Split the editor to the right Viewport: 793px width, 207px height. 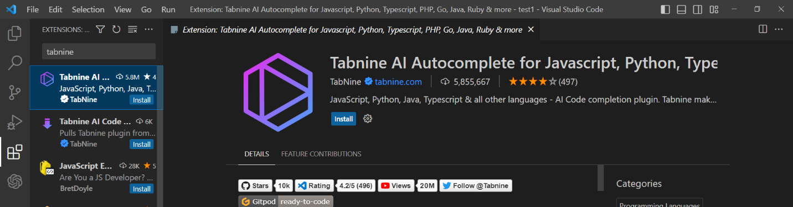pyautogui.click(x=763, y=29)
